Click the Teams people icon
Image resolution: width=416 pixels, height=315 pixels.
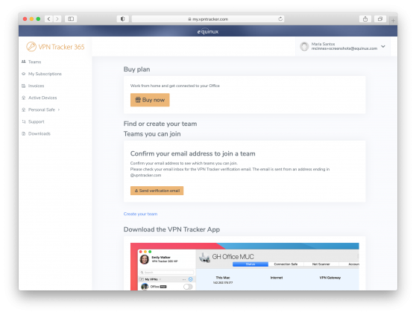pos(24,62)
